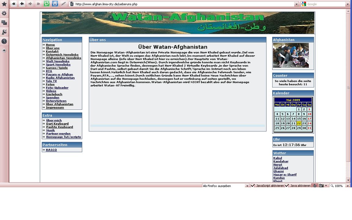Open the Impressum link
352x220 pixels.
coord(55,108)
